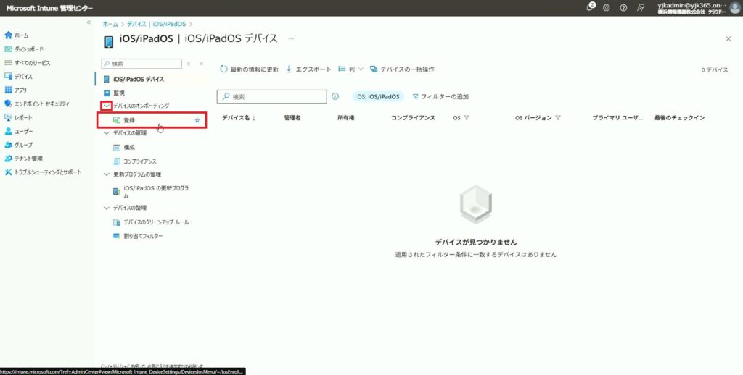Collapse the resource menu with double-chevron
This screenshot has height=375, width=743.
click(201, 64)
